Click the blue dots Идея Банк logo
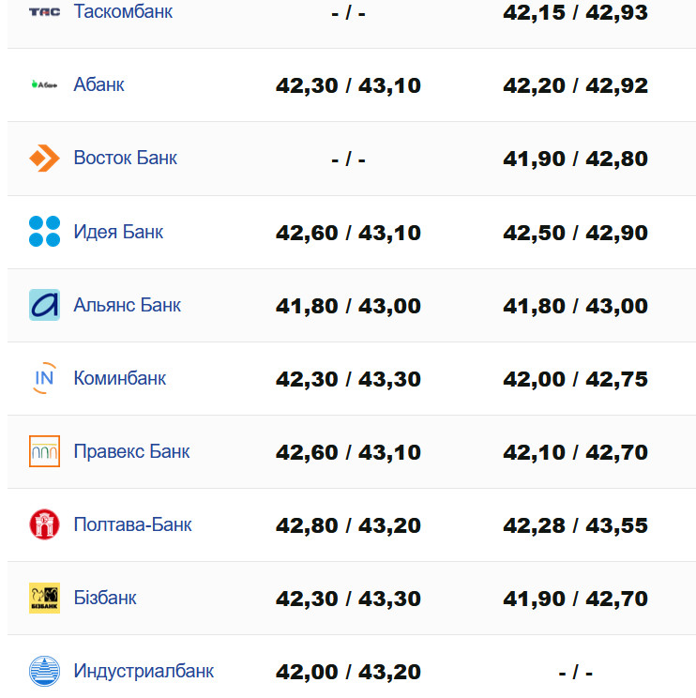Screen dimensions: 696x698 coord(44,231)
